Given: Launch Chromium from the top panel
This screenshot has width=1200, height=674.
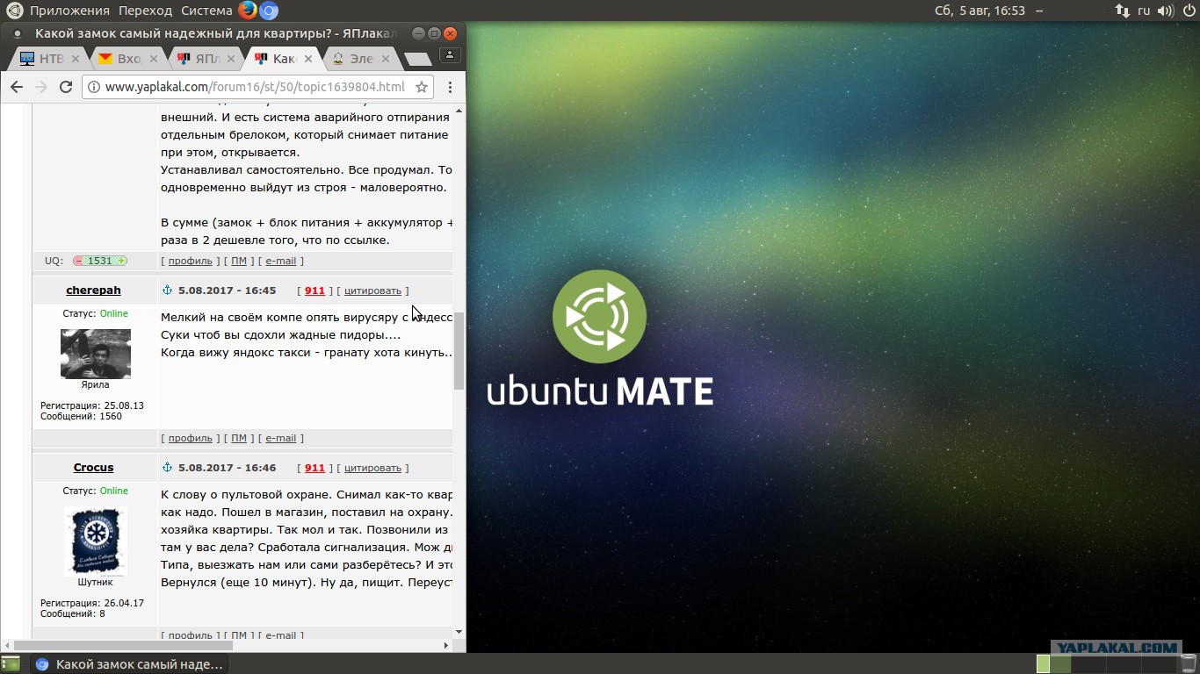Looking at the screenshot, I should (x=269, y=11).
